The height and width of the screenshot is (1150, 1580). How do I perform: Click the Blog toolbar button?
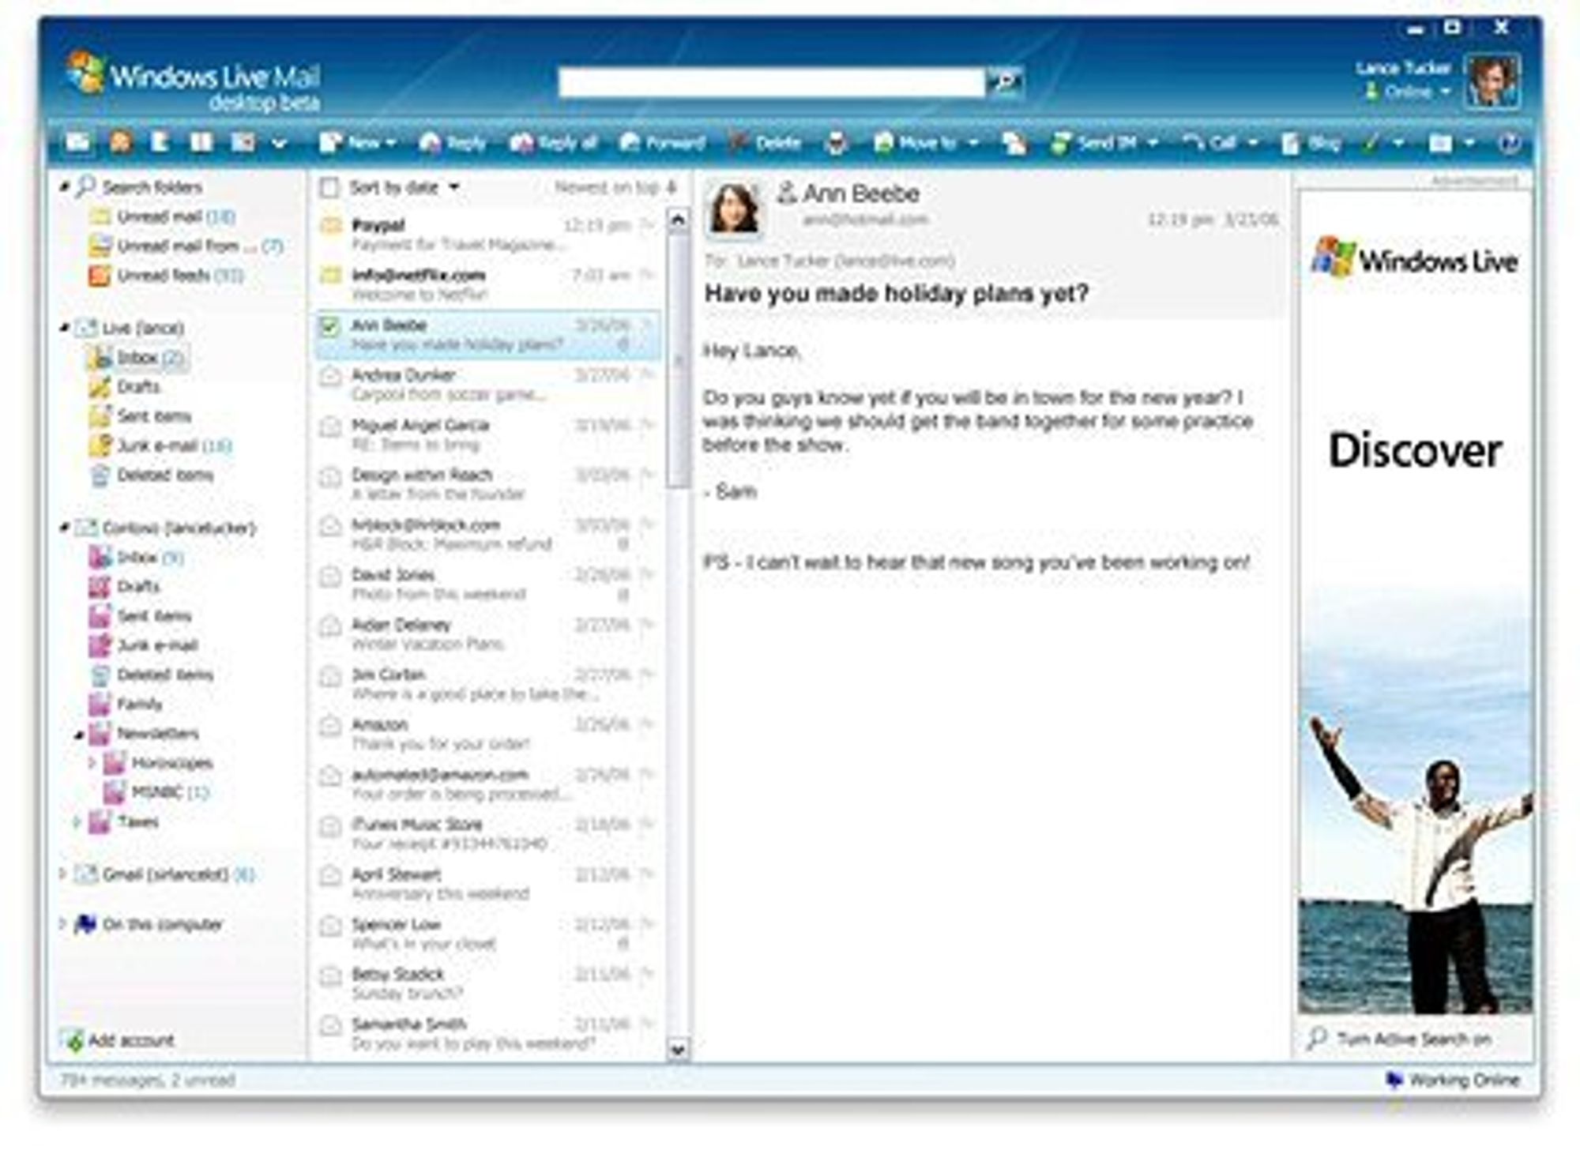click(x=1311, y=143)
